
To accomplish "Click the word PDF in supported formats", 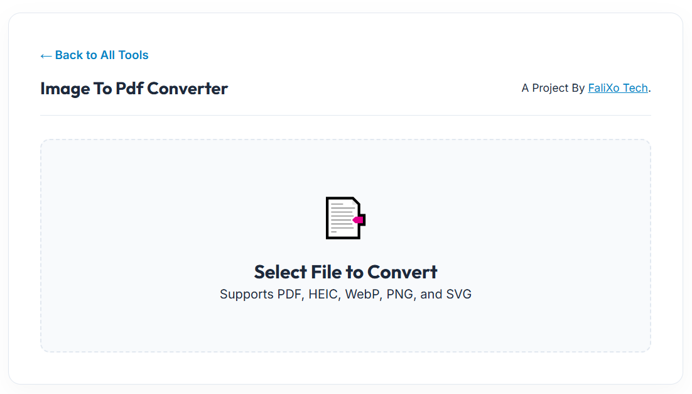I will point(289,294).
